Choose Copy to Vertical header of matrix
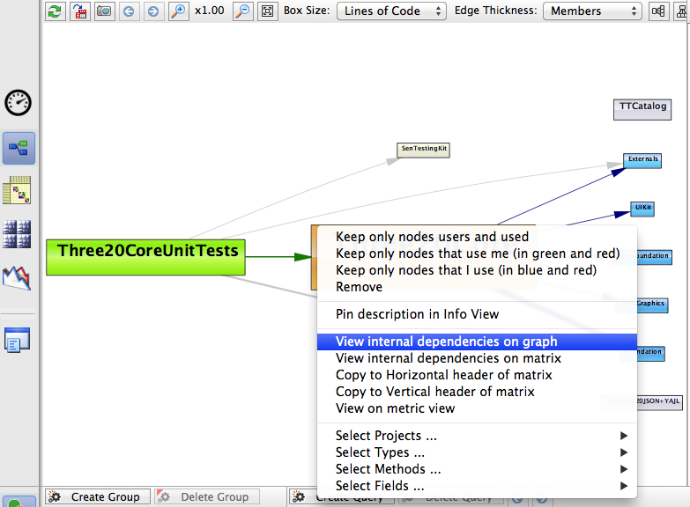The height and width of the screenshot is (507, 690). point(477,392)
